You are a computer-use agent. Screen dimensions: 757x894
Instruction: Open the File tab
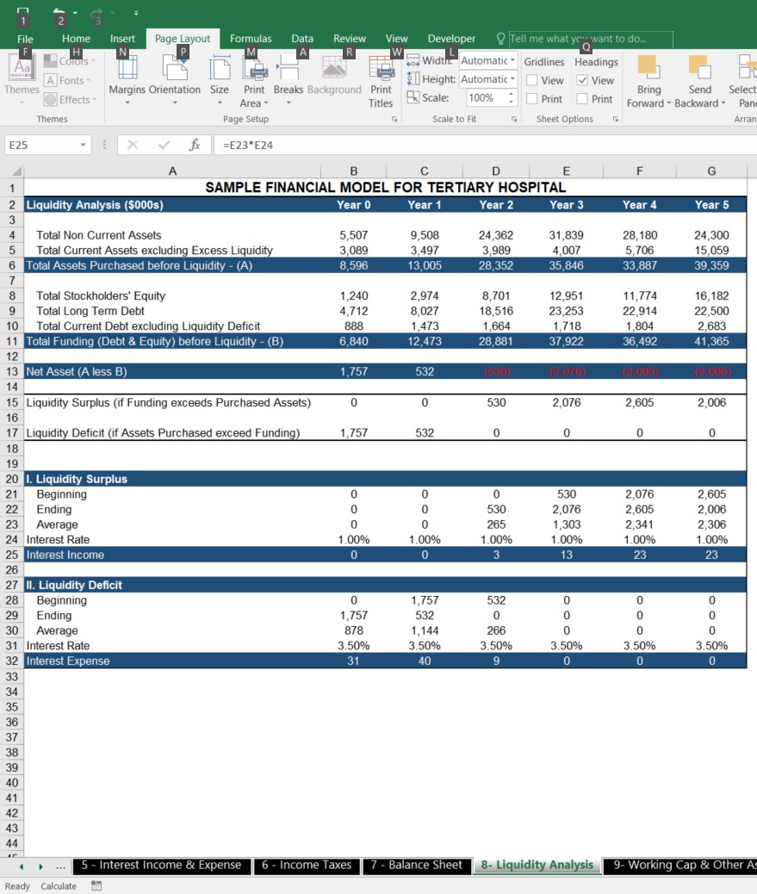click(25, 39)
